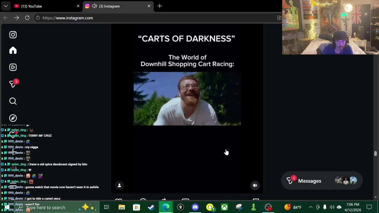Open the floating Messages button
Viewport: 379px width, 213px height.
(x=322, y=181)
